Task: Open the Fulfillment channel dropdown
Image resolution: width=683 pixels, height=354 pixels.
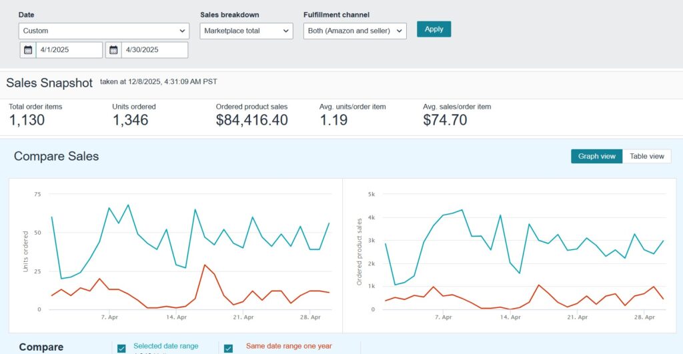Action: point(355,31)
